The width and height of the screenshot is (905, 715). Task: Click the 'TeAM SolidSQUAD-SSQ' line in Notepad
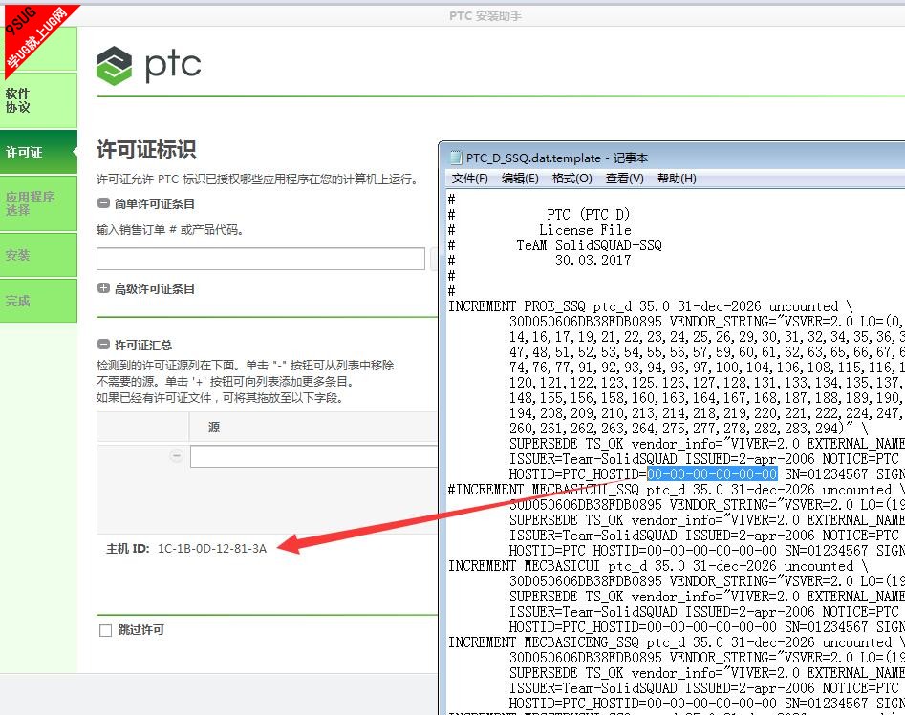[x=590, y=245]
